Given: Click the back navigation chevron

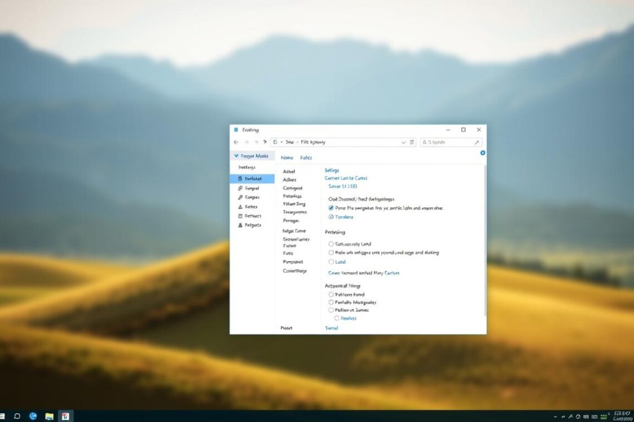Looking at the screenshot, I should coord(236,142).
